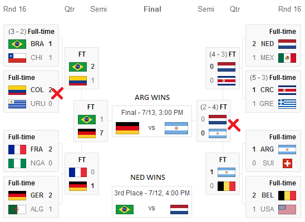The height and width of the screenshot is (222, 305).
Task: Click the Netherlands flag in 3rd Place box
Action: pyautogui.click(x=179, y=209)
